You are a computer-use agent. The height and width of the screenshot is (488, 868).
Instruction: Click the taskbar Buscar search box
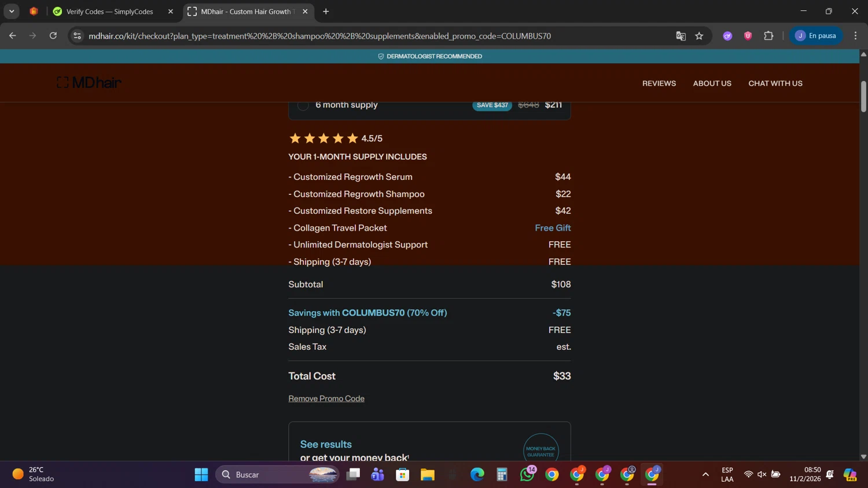tap(278, 475)
